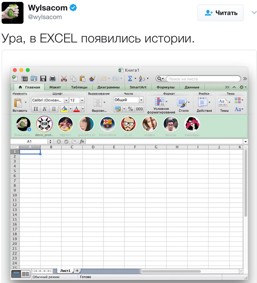
Task: Open the template gallery icon
Action: click(x=24, y=78)
